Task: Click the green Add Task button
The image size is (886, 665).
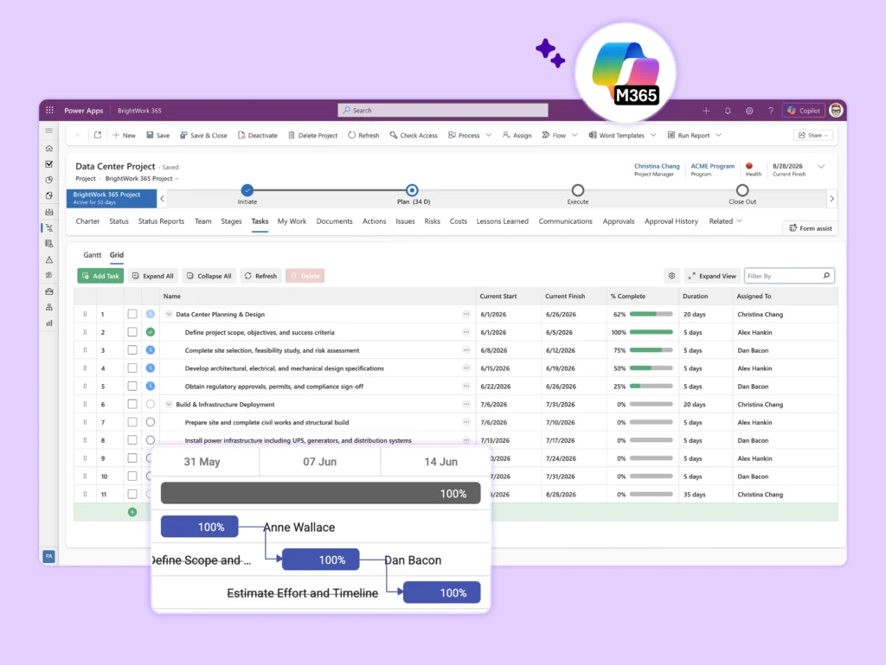Action: (100, 276)
